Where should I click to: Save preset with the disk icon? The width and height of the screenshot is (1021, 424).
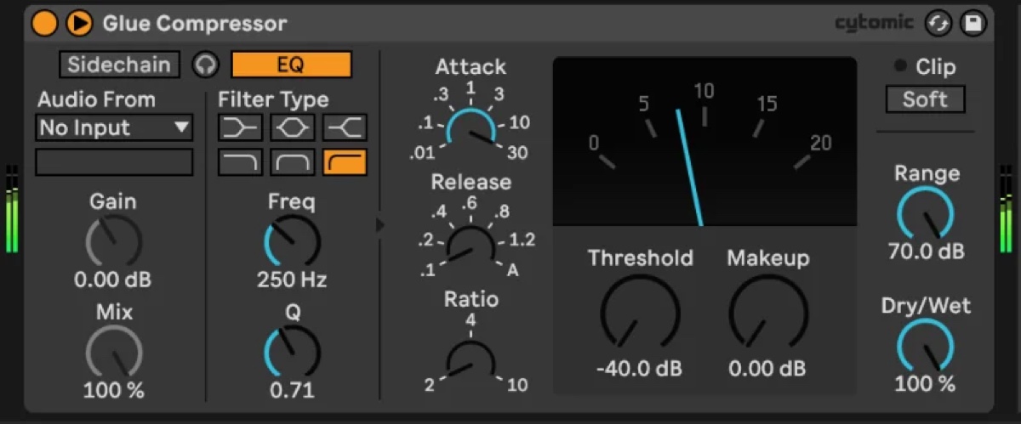tap(972, 24)
